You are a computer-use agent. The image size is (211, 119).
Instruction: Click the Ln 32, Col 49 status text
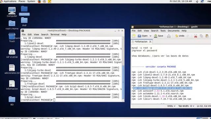pyautogui.click(x=204, y=106)
